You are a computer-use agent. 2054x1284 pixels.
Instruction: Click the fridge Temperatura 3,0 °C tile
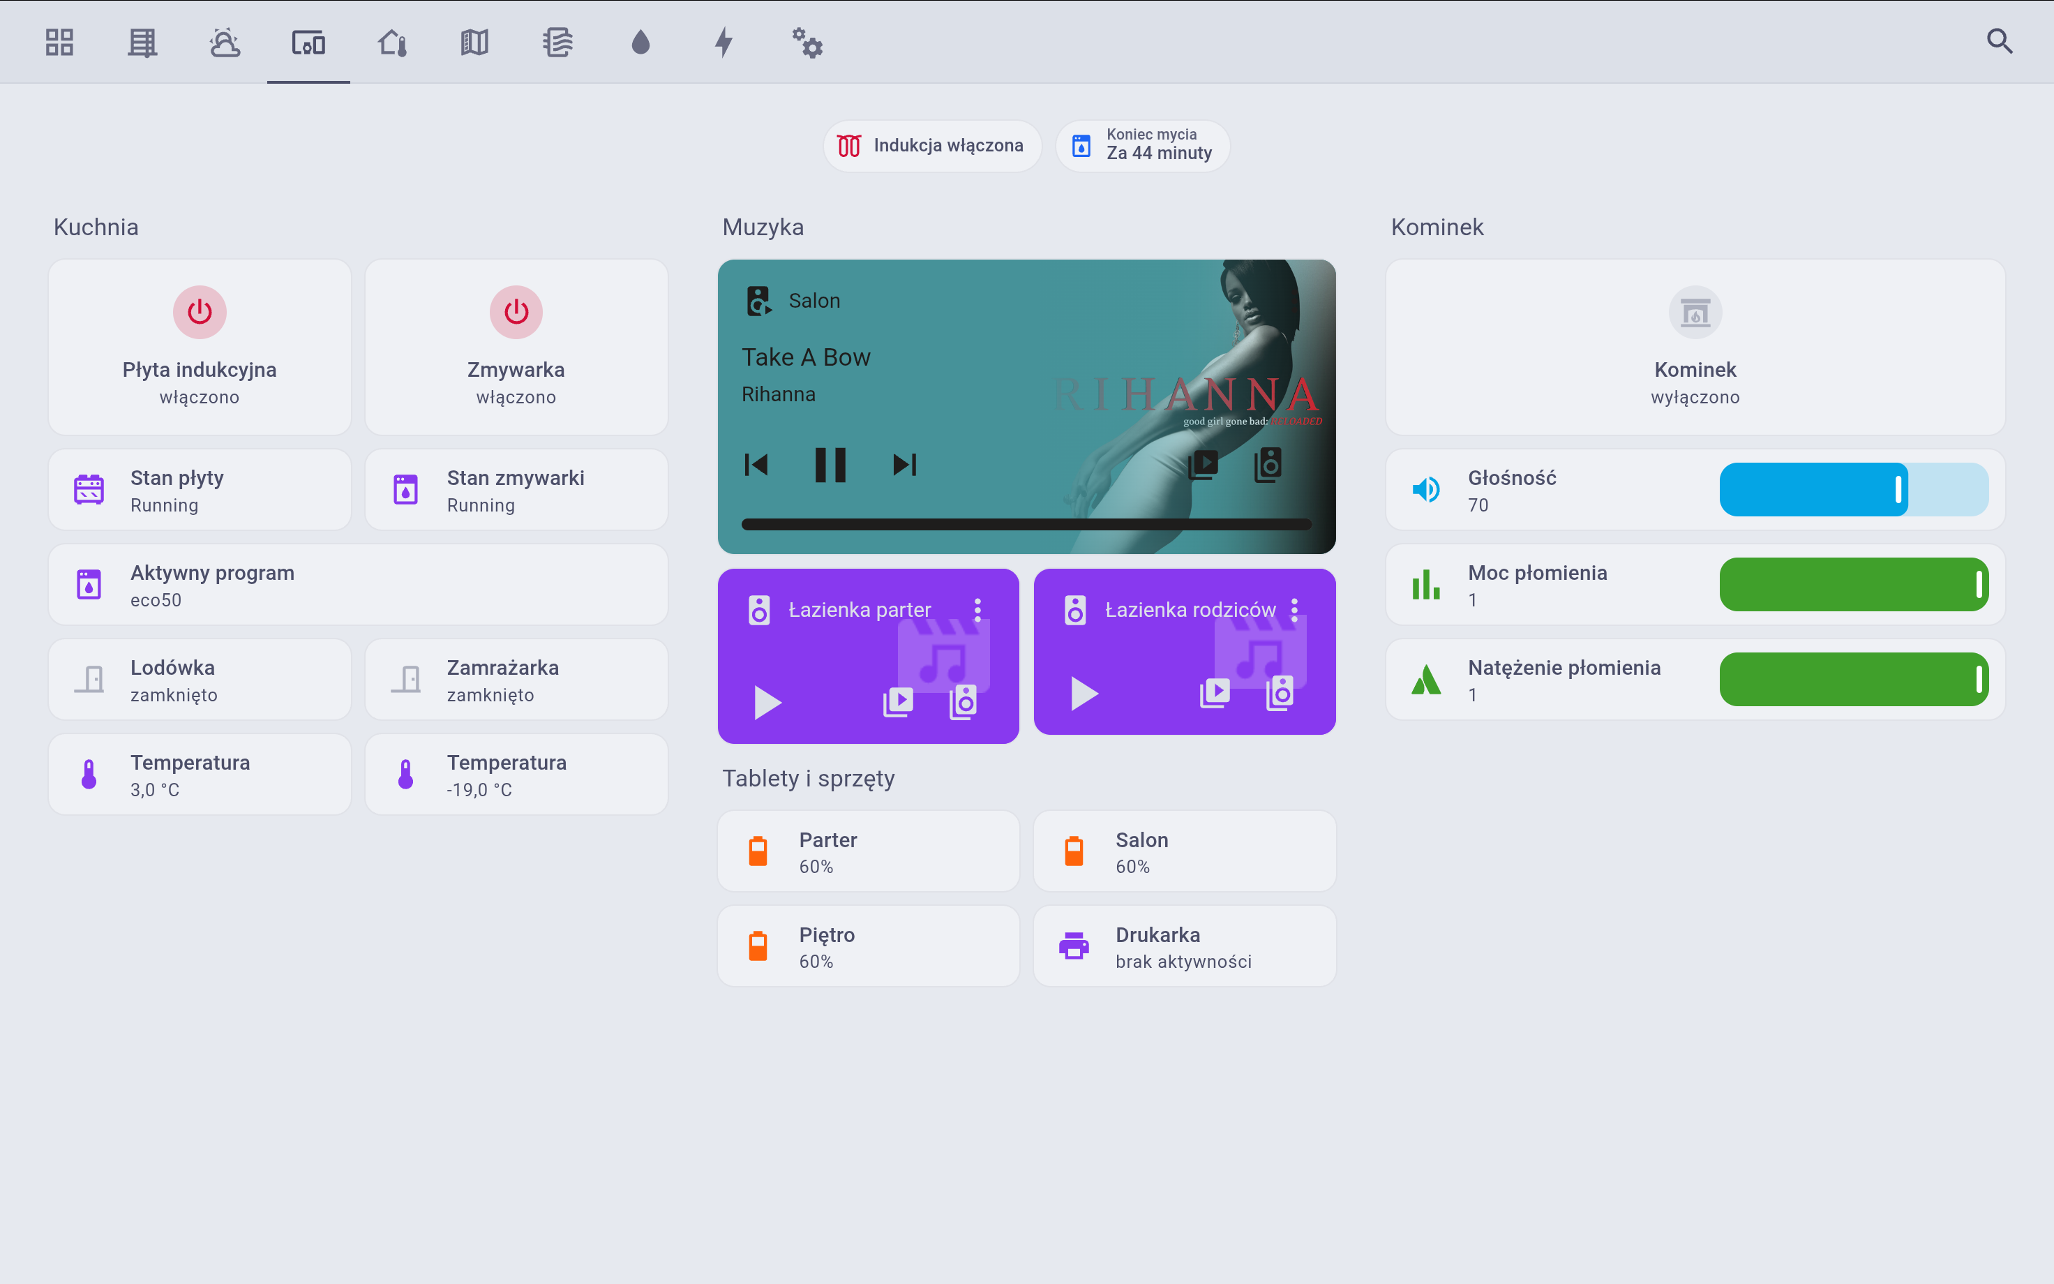200,775
